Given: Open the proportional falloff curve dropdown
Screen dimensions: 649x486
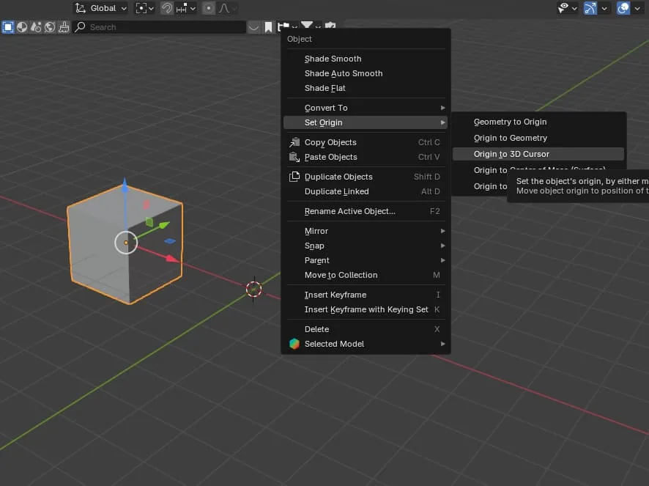Looking at the screenshot, I should pyautogui.click(x=228, y=8).
